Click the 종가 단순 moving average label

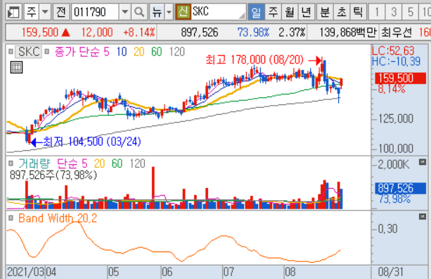click(77, 51)
